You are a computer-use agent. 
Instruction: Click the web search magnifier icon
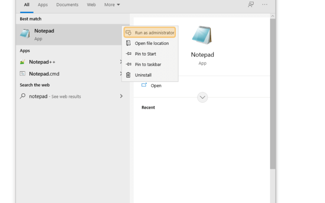click(x=23, y=96)
